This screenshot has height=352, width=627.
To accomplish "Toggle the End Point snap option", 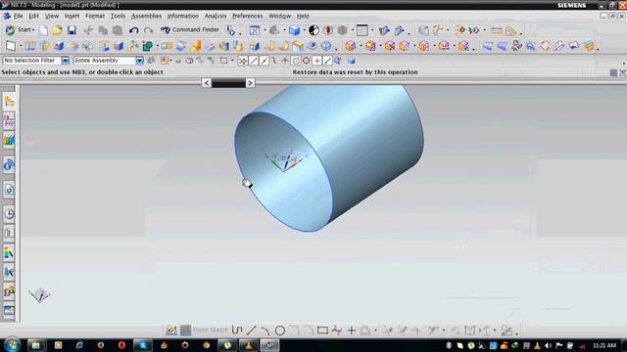I will point(254,61).
